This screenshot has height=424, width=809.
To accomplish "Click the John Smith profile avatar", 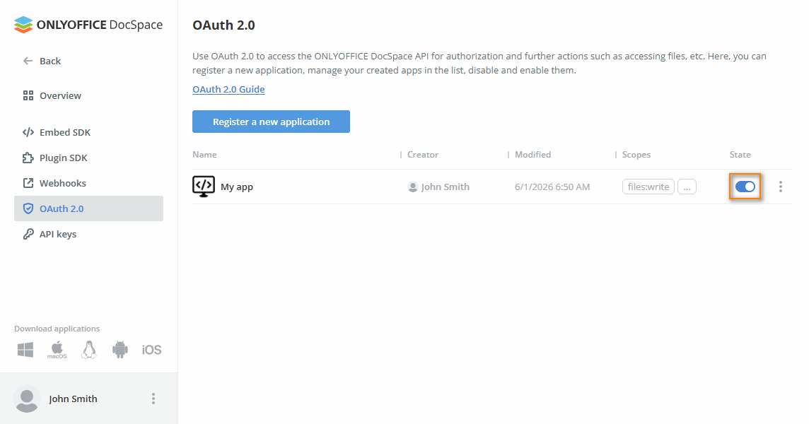I will [27, 399].
